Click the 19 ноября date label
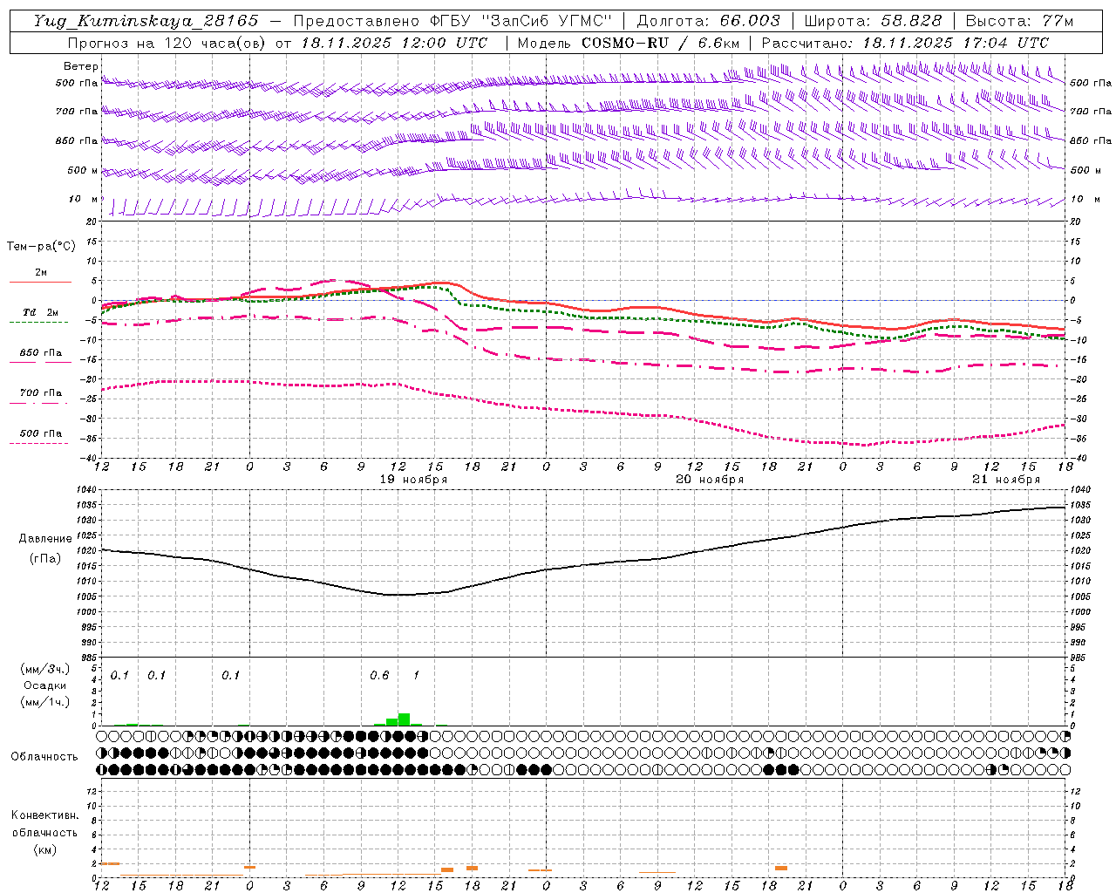1116x893 pixels. (413, 480)
